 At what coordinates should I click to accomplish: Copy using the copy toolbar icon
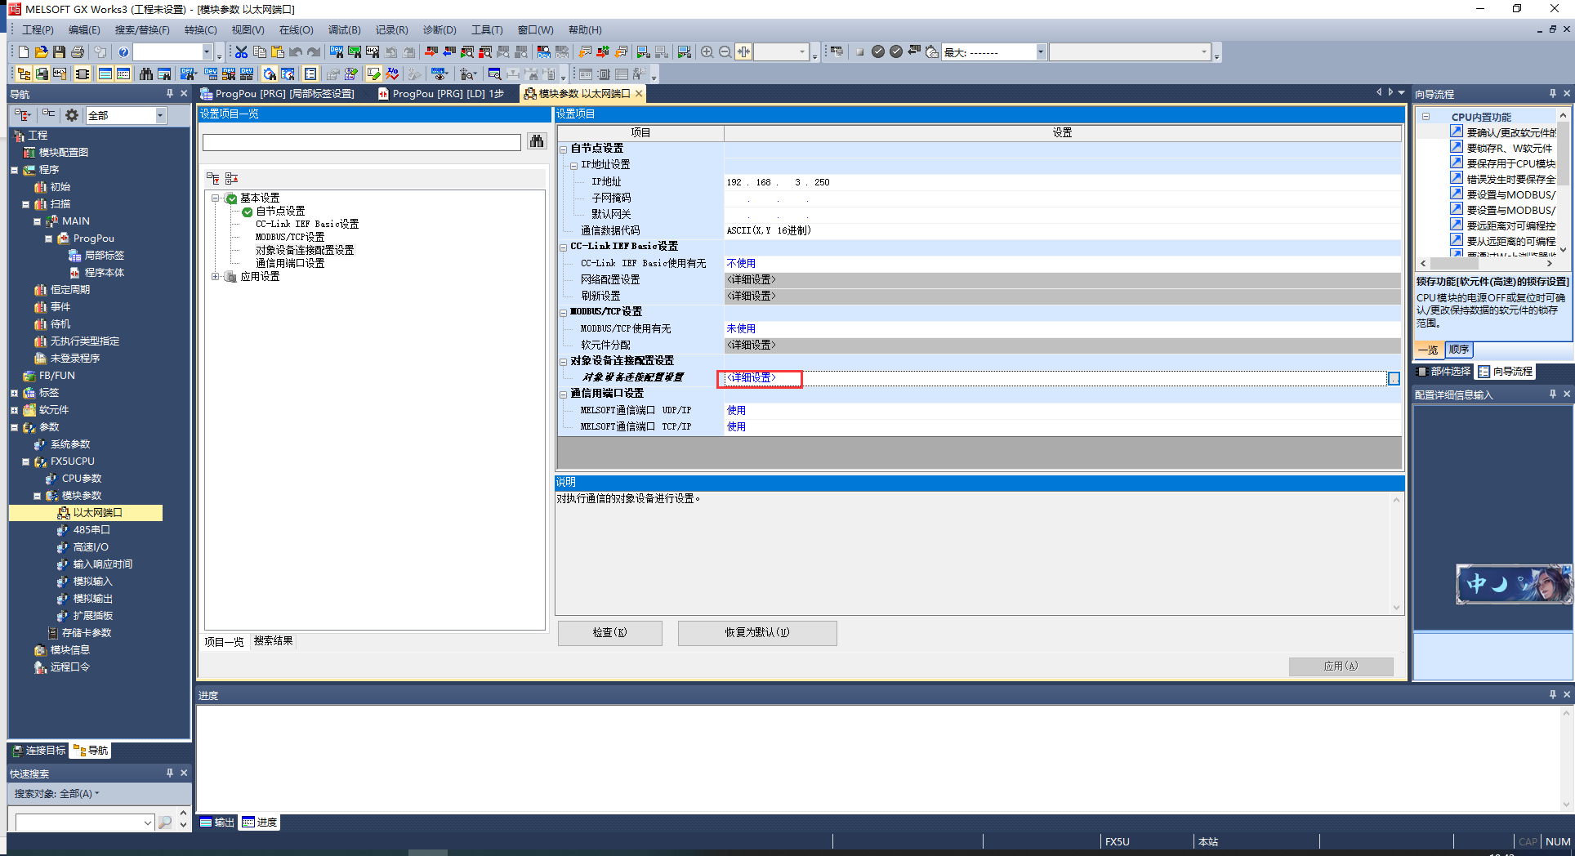[259, 52]
